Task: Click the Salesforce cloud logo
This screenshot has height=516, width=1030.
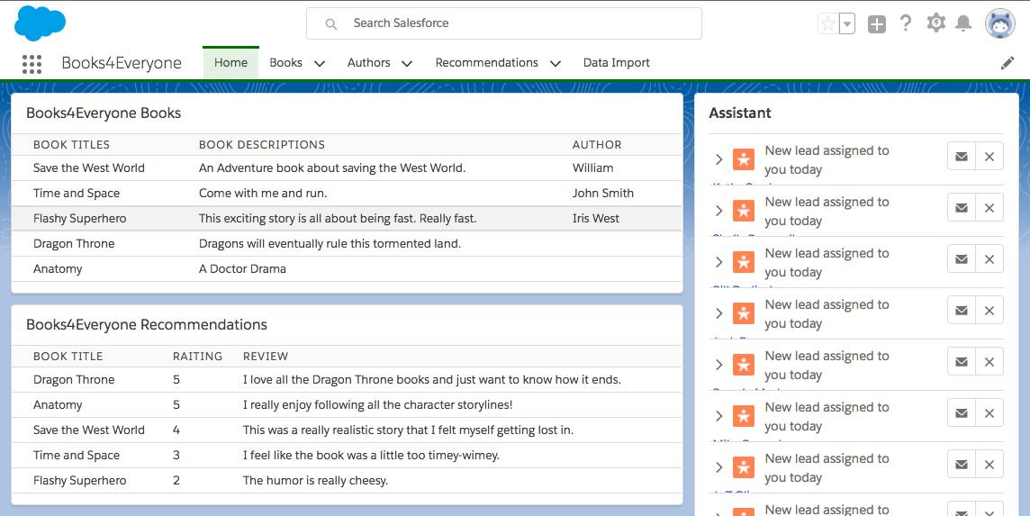Action: pyautogui.click(x=41, y=23)
